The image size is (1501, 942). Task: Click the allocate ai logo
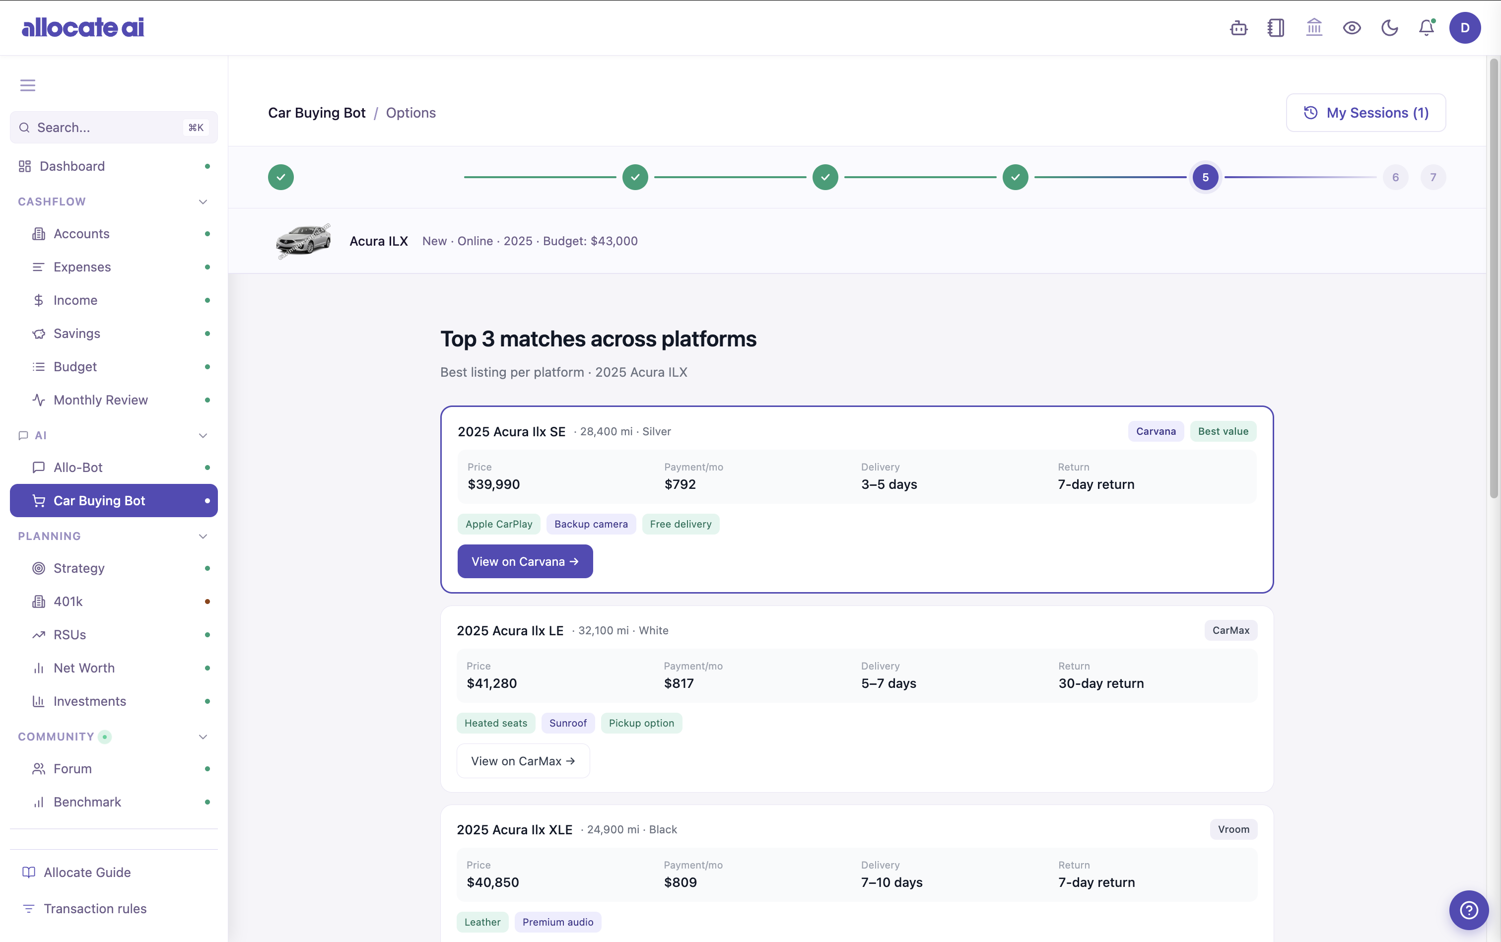coord(83,27)
